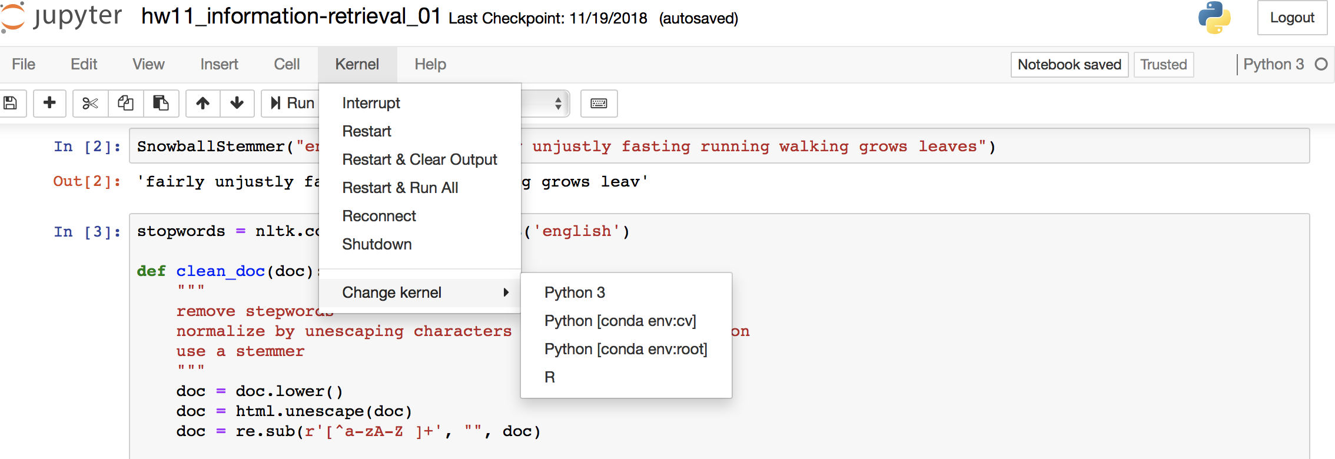1335x459 pixels.
Task: Select the R kernel option
Action: click(x=550, y=377)
